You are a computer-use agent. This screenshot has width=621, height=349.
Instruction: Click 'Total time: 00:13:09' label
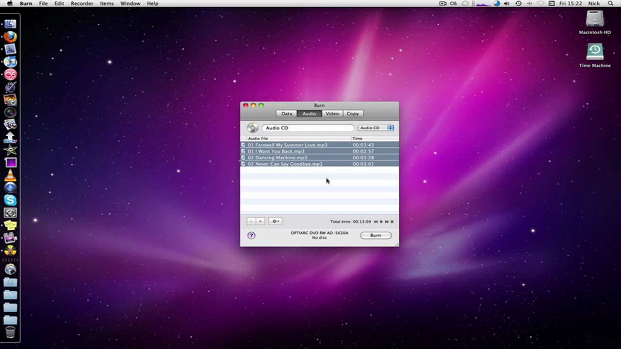point(350,222)
